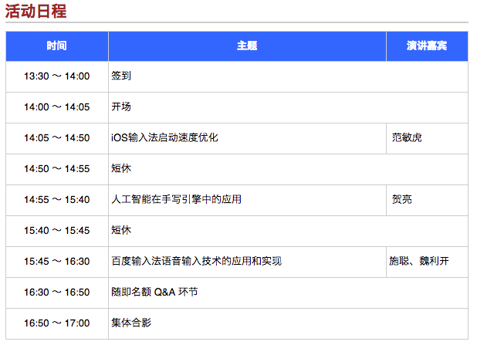Select the 主题 column header
Screen dimensions: 477x345
[x=247, y=46]
